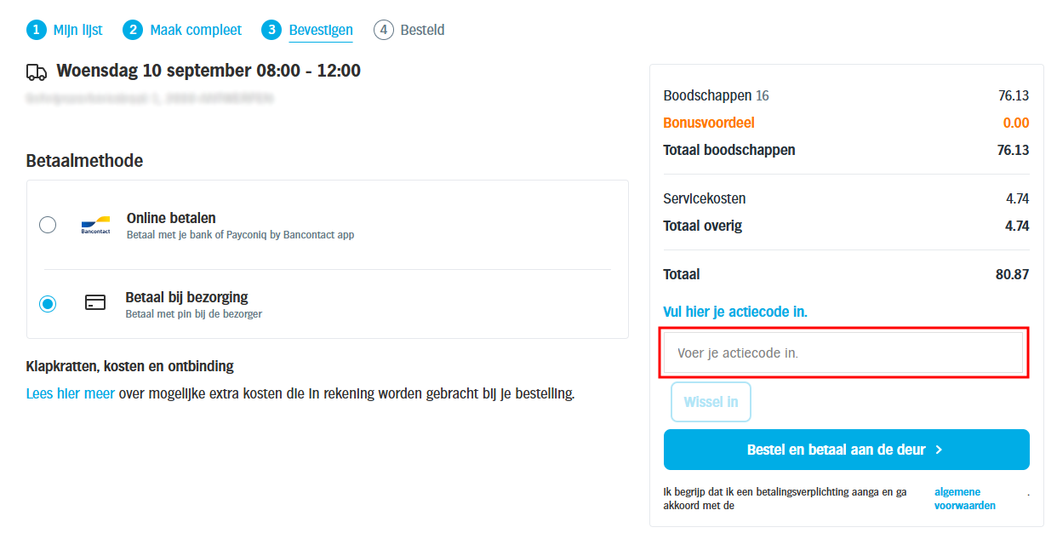Image resolution: width=1057 pixels, height=539 pixels.
Task: Click the Lees hier meer link
Action: [70, 393]
